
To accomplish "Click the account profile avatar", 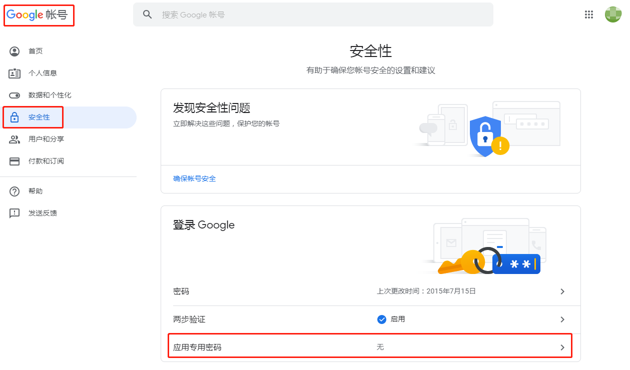I will coord(613,14).
